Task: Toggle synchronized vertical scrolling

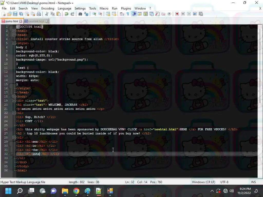Action: pyautogui.click(x=108, y=14)
